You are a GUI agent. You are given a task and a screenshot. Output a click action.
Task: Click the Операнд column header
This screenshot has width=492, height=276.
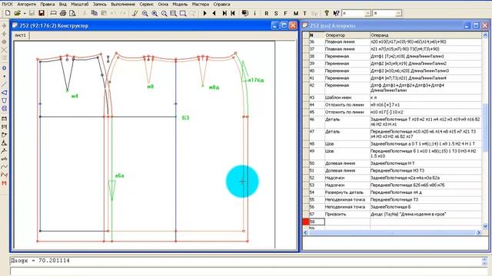[x=425, y=35]
